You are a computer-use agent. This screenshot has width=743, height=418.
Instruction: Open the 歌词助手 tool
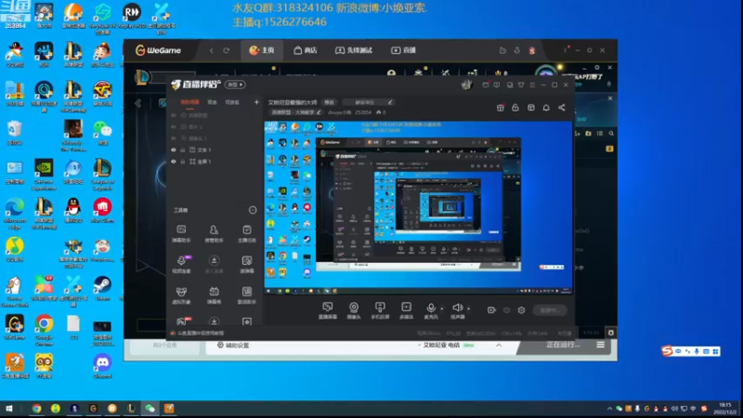pyautogui.click(x=246, y=294)
